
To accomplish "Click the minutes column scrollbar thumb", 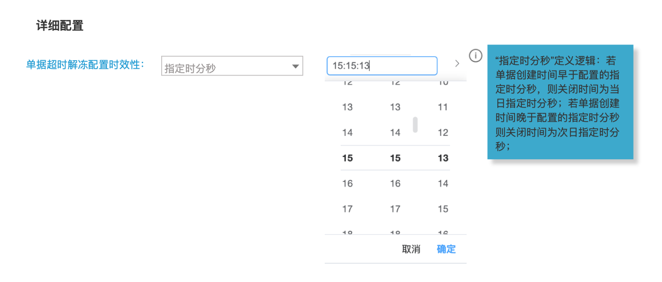I will (x=415, y=125).
